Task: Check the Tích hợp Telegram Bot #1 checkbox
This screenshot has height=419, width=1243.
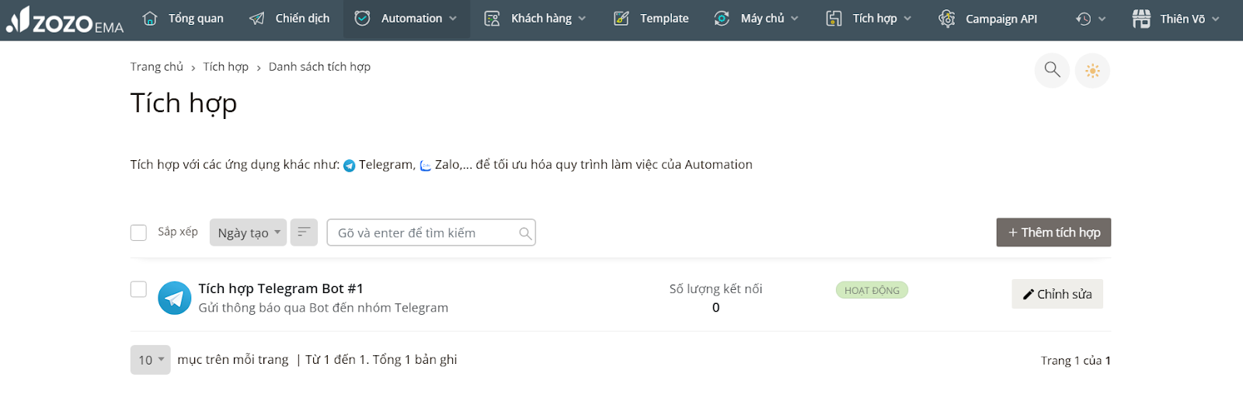Action: (138, 289)
